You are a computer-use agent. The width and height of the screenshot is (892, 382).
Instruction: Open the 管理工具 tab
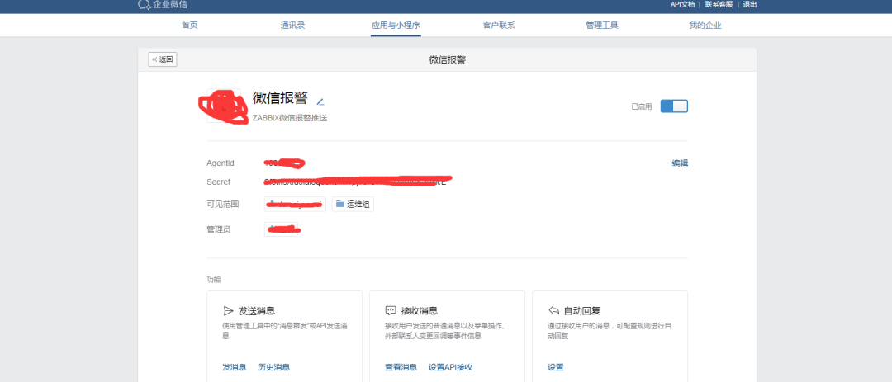click(602, 26)
